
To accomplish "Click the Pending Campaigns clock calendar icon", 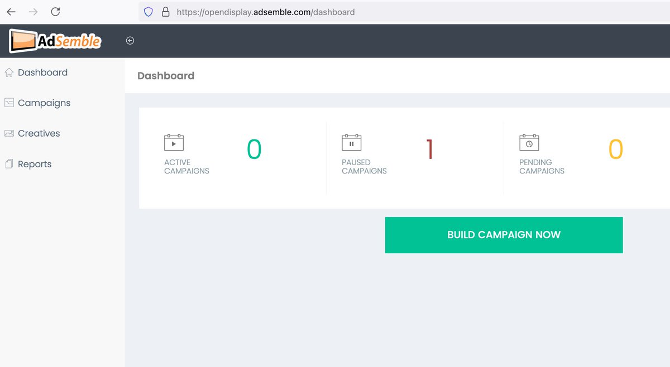I will 529,142.
